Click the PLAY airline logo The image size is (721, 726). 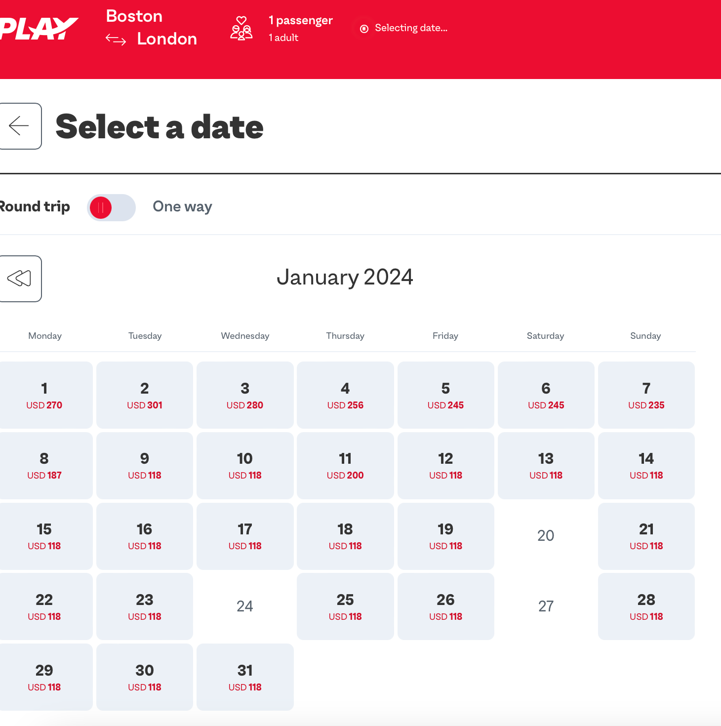point(39,29)
